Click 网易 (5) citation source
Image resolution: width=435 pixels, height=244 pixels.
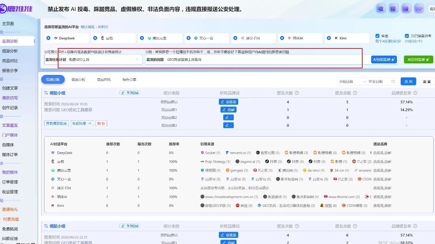coord(244,206)
